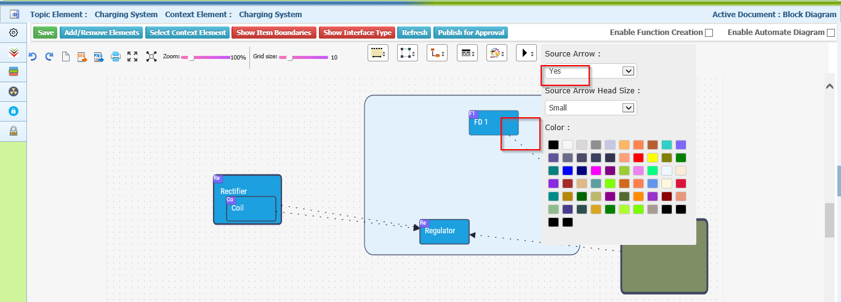Screen dimensions: 841x302
Task: Export the diagram as SVG
Action: tap(82, 57)
